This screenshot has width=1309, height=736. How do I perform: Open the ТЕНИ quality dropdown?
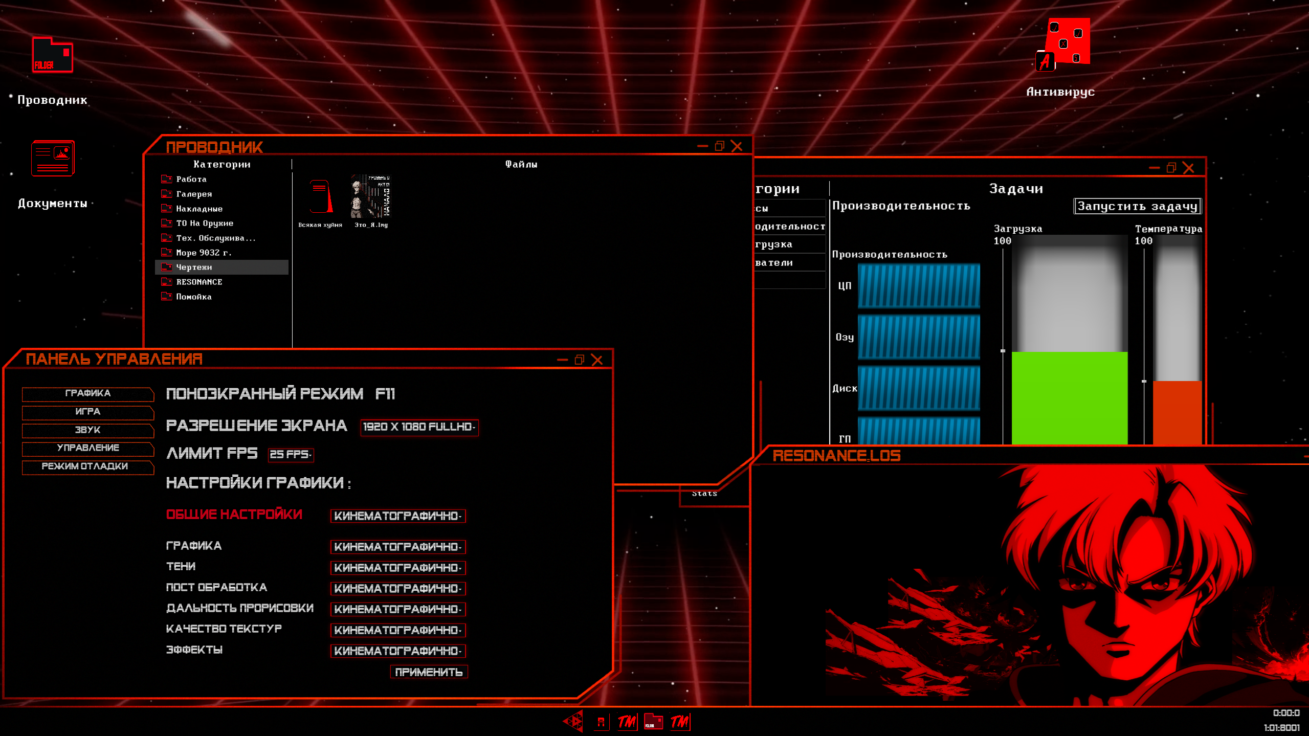[x=398, y=568]
